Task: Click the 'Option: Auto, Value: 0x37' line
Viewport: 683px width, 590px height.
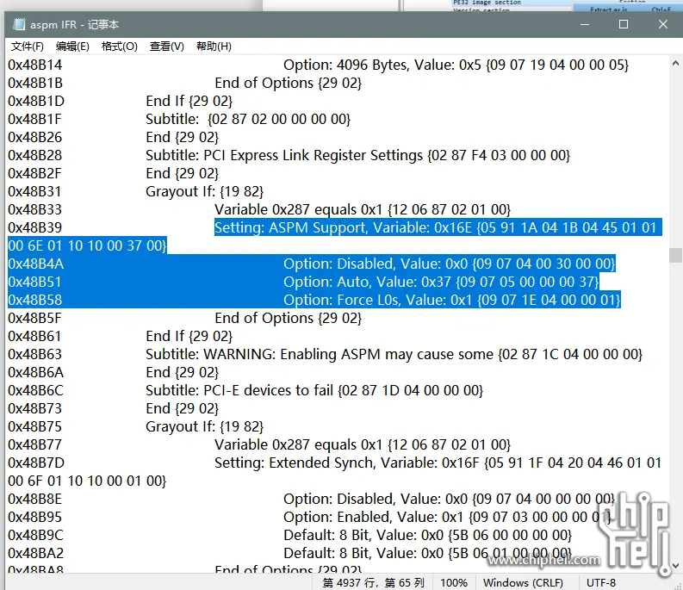Action: (441, 282)
